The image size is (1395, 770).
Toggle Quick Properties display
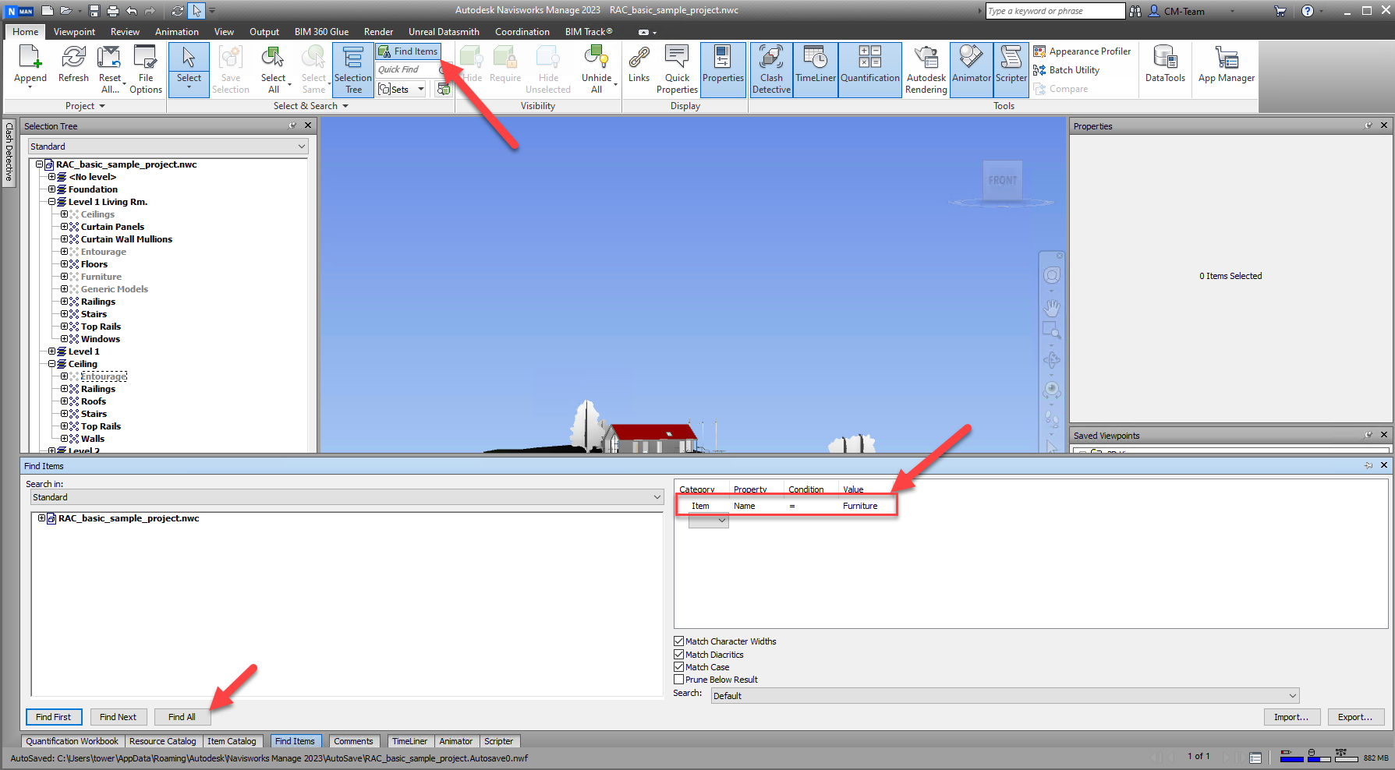coord(677,69)
